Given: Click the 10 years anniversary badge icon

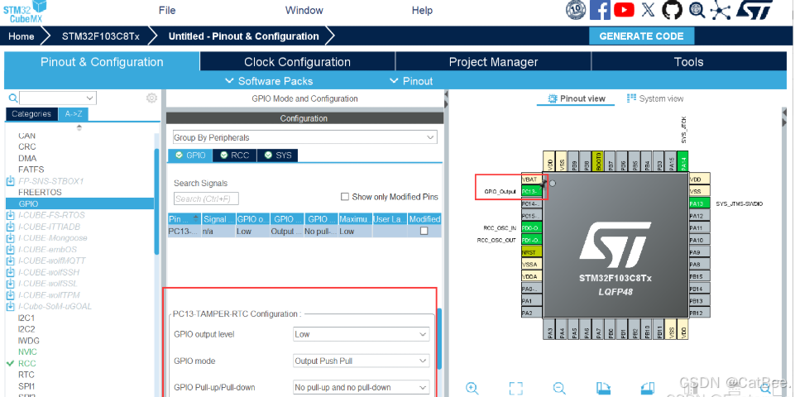Looking at the screenshot, I should (x=576, y=10).
